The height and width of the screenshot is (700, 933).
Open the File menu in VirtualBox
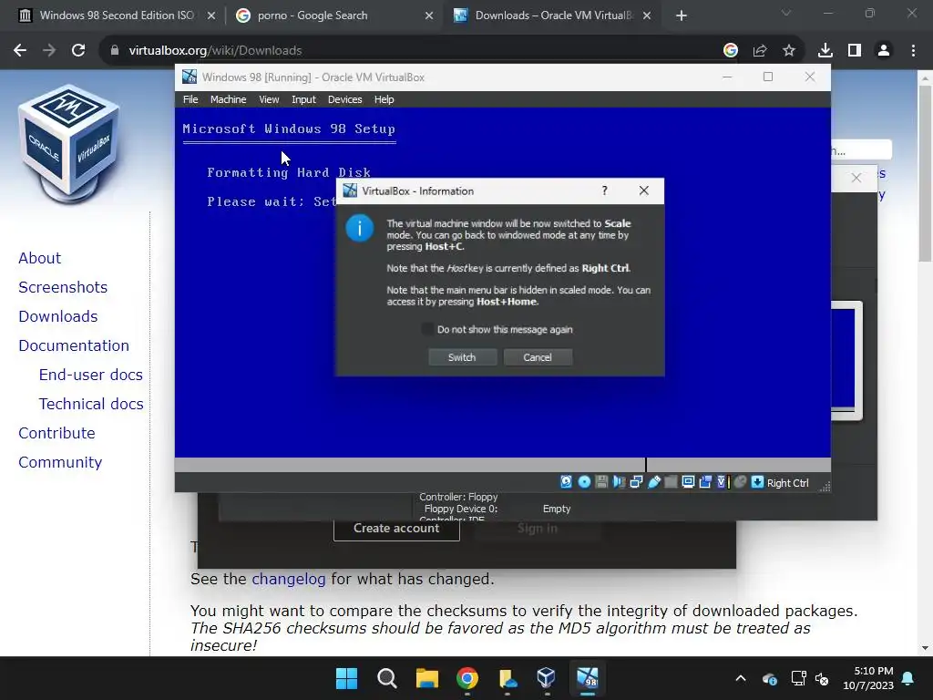coord(190,99)
